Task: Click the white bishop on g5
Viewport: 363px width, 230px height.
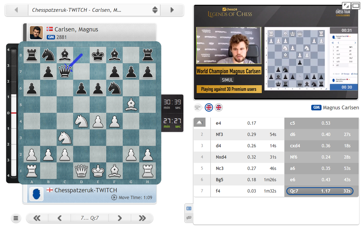Action: pyautogui.click(x=131, y=105)
